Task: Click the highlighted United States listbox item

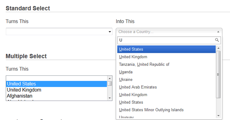Action: pyautogui.click(x=56, y=84)
